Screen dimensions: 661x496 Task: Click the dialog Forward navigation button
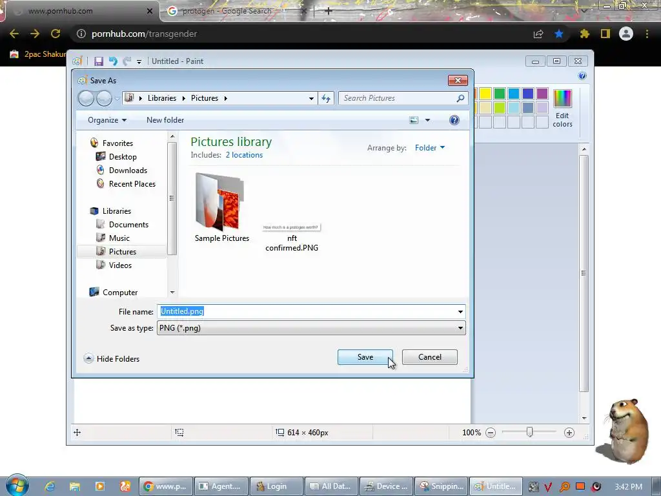[x=104, y=98]
